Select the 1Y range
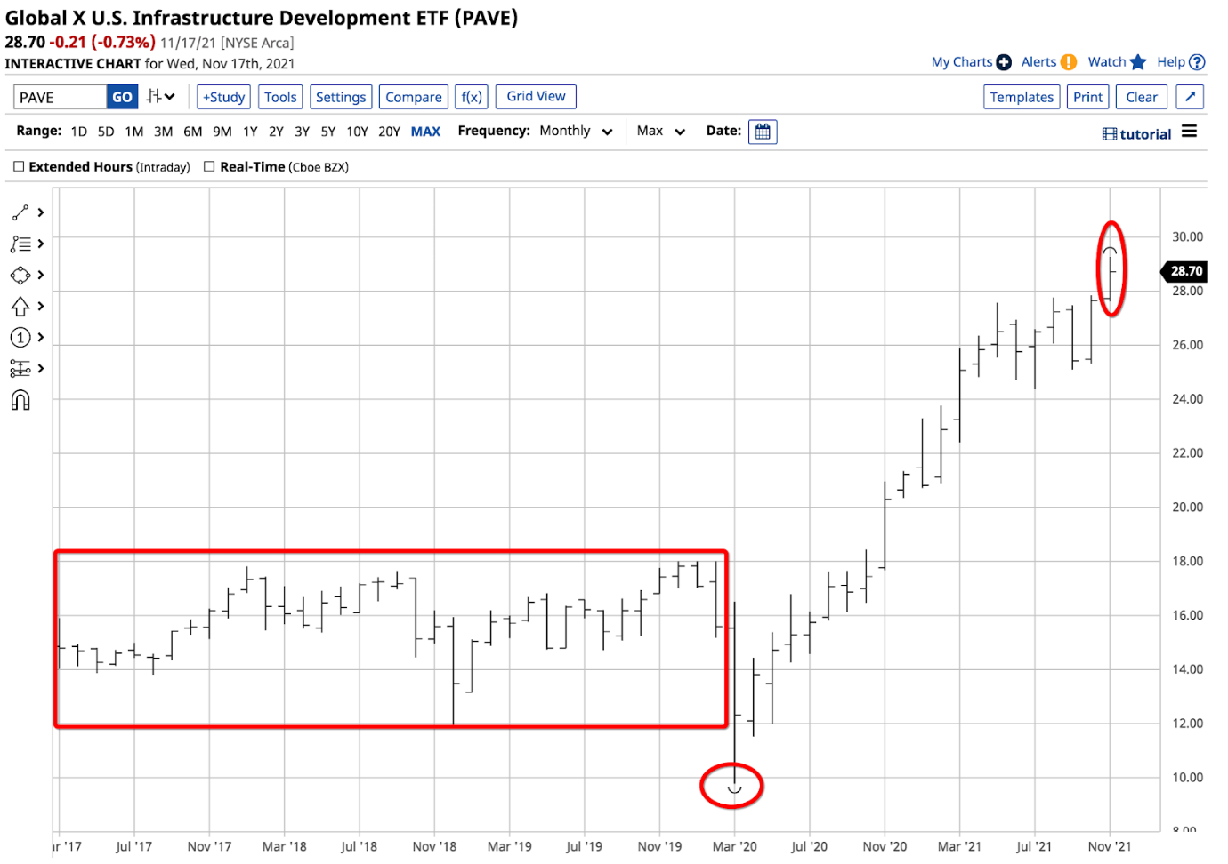Viewport: 1228px width, 864px height. pyautogui.click(x=250, y=132)
